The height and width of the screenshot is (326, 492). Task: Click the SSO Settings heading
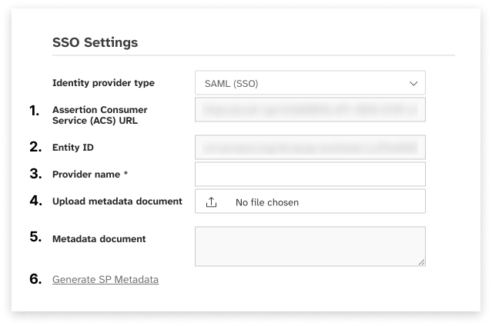(x=95, y=43)
